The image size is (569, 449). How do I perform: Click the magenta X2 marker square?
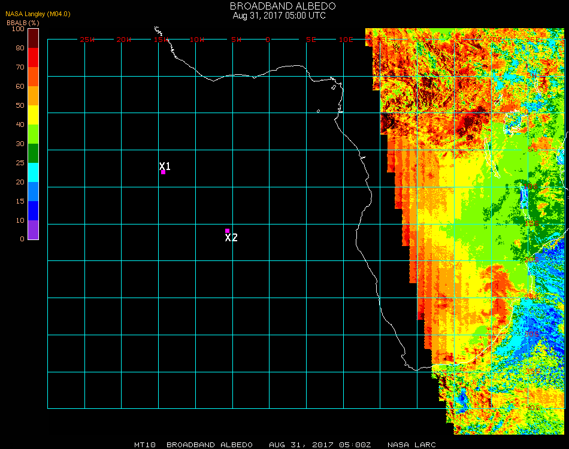[227, 230]
